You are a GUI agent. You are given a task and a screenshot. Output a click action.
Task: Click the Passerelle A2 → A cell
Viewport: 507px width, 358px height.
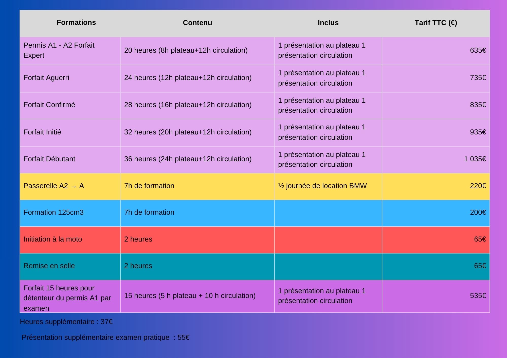[54, 186]
